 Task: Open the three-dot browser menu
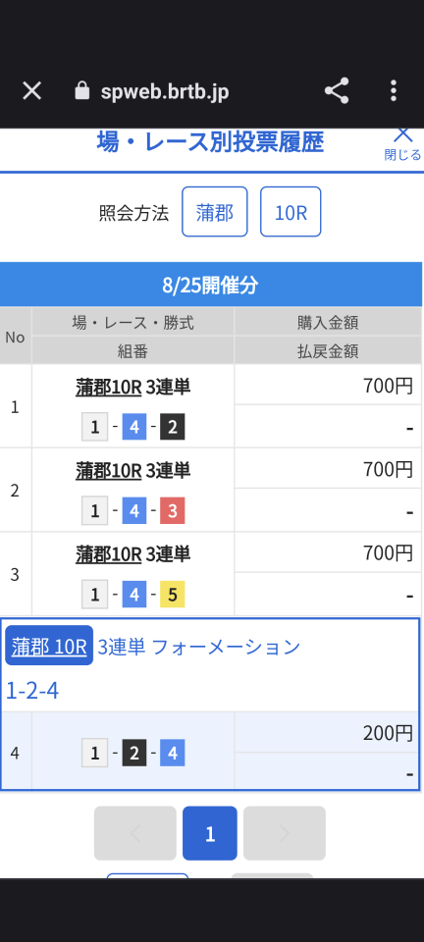(394, 90)
